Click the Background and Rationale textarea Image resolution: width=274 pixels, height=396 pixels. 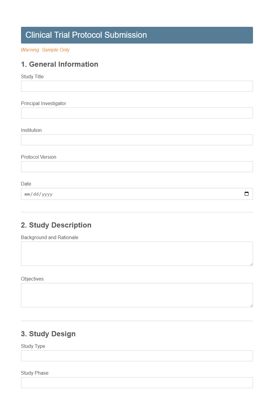(x=137, y=253)
